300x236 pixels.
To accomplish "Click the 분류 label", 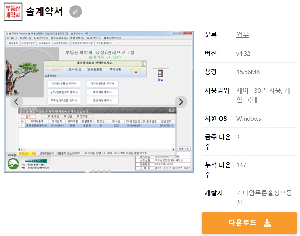I will click(x=211, y=35).
